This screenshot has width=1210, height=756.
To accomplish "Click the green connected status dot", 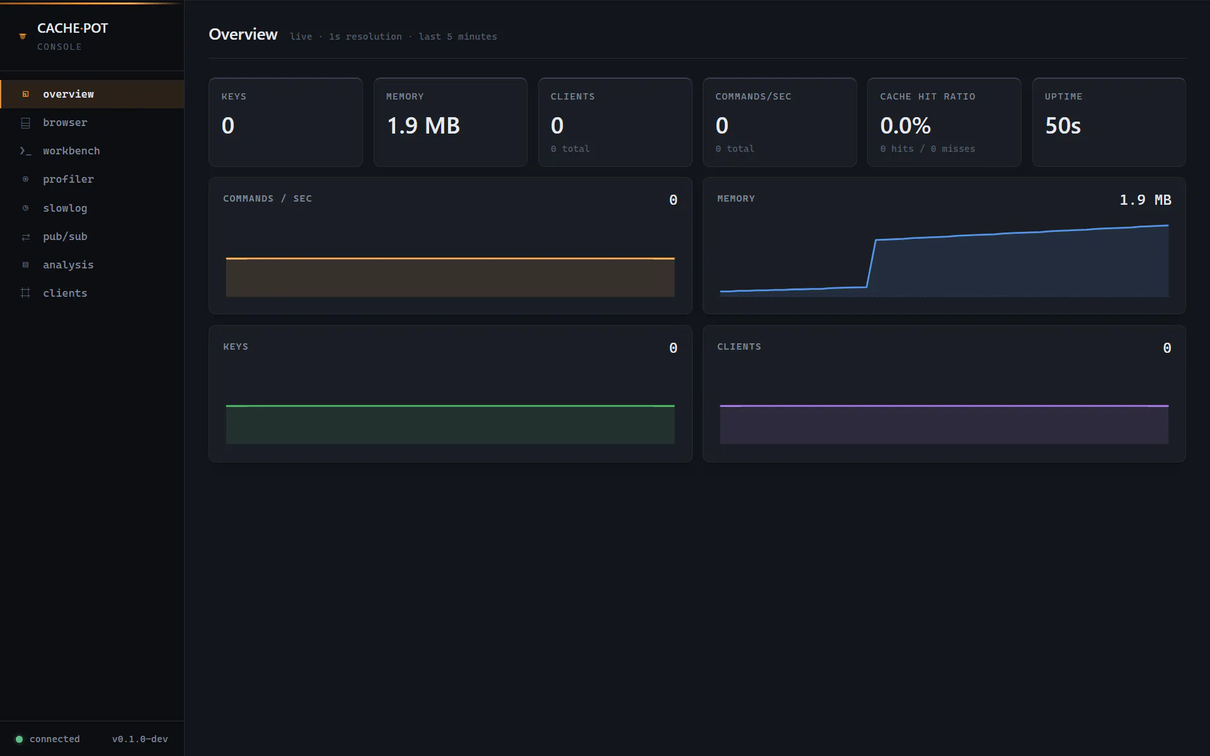I will tap(19, 739).
